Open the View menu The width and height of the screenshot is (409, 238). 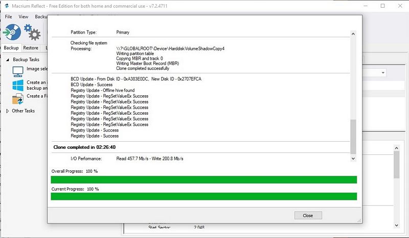pos(23,17)
